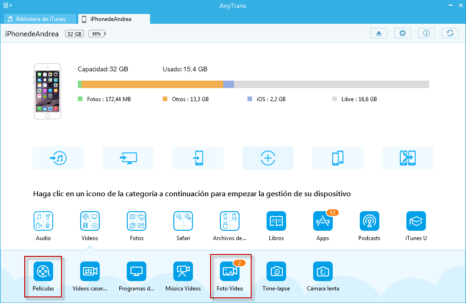Open Cámara lenta subcategory
This screenshot has width=466, height=303.
coord(323,276)
